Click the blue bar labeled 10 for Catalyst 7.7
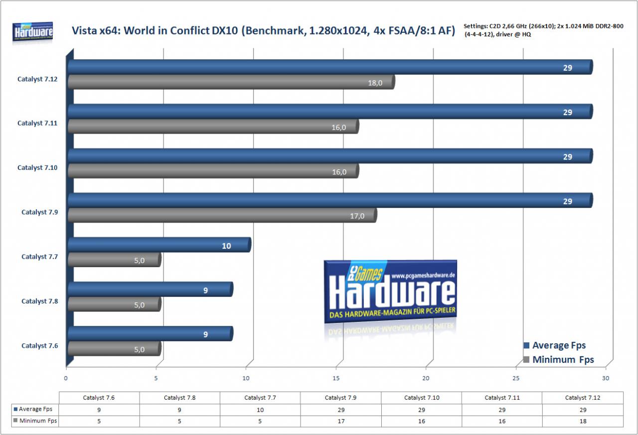The image size is (638, 435). (x=159, y=245)
